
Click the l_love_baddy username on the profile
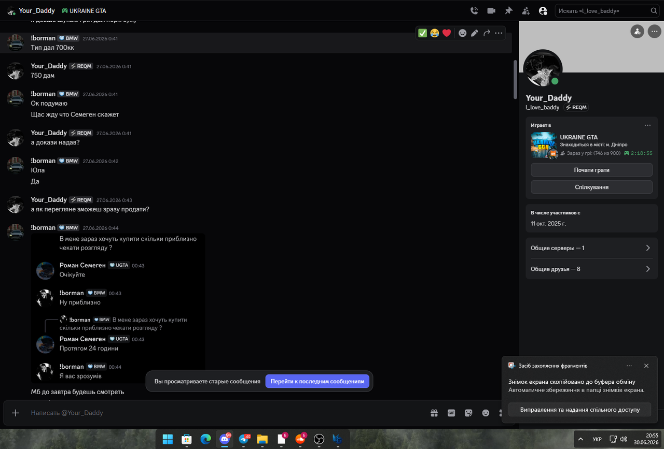point(543,107)
